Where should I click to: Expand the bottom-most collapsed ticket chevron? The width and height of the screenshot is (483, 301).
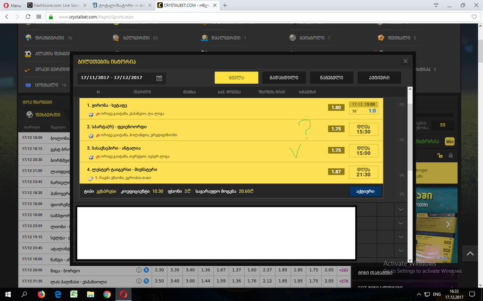(x=401, y=251)
